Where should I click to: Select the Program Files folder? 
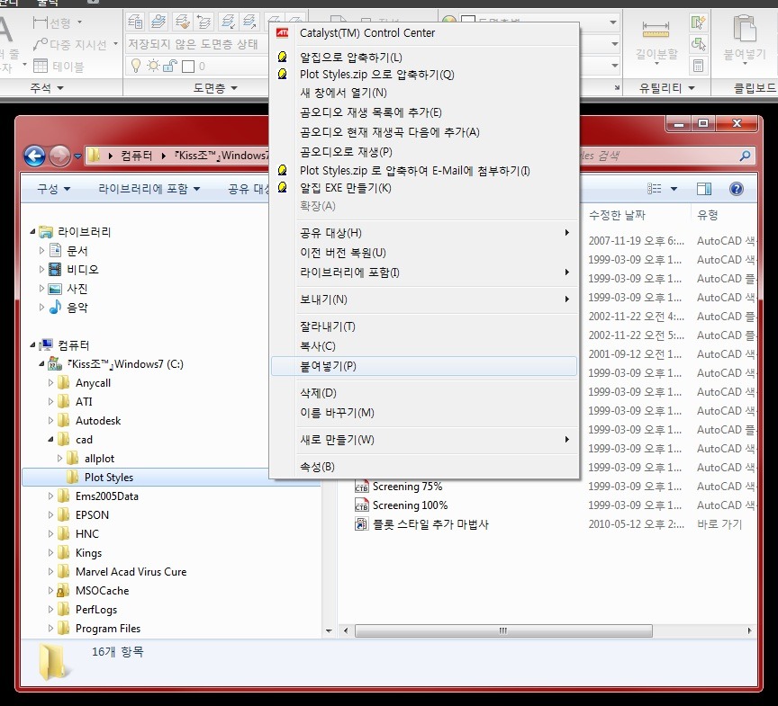(108, 629)
